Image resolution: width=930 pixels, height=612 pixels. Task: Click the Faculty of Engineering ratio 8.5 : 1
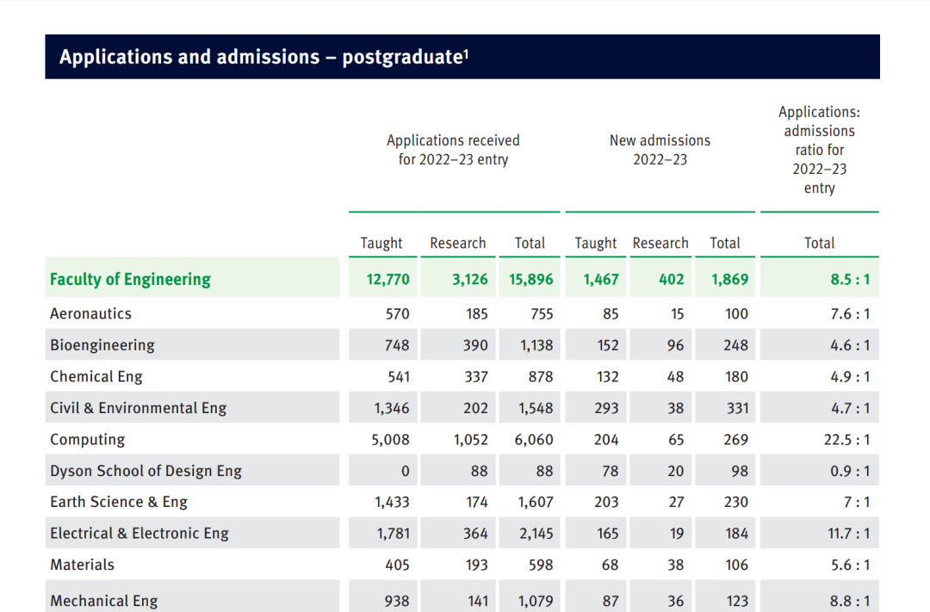pyautogui.click(x=850, y=279)
